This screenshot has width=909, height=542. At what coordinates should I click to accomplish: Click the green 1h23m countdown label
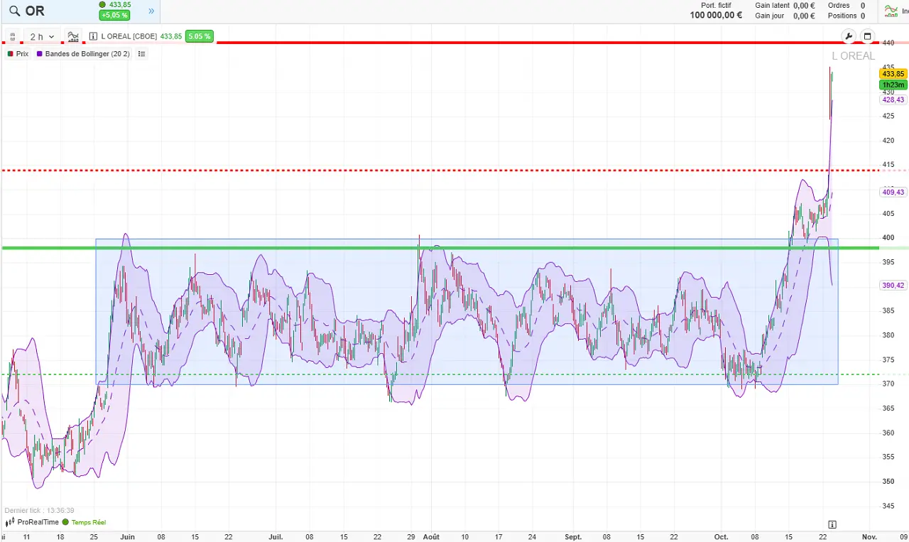click(893, 85)
